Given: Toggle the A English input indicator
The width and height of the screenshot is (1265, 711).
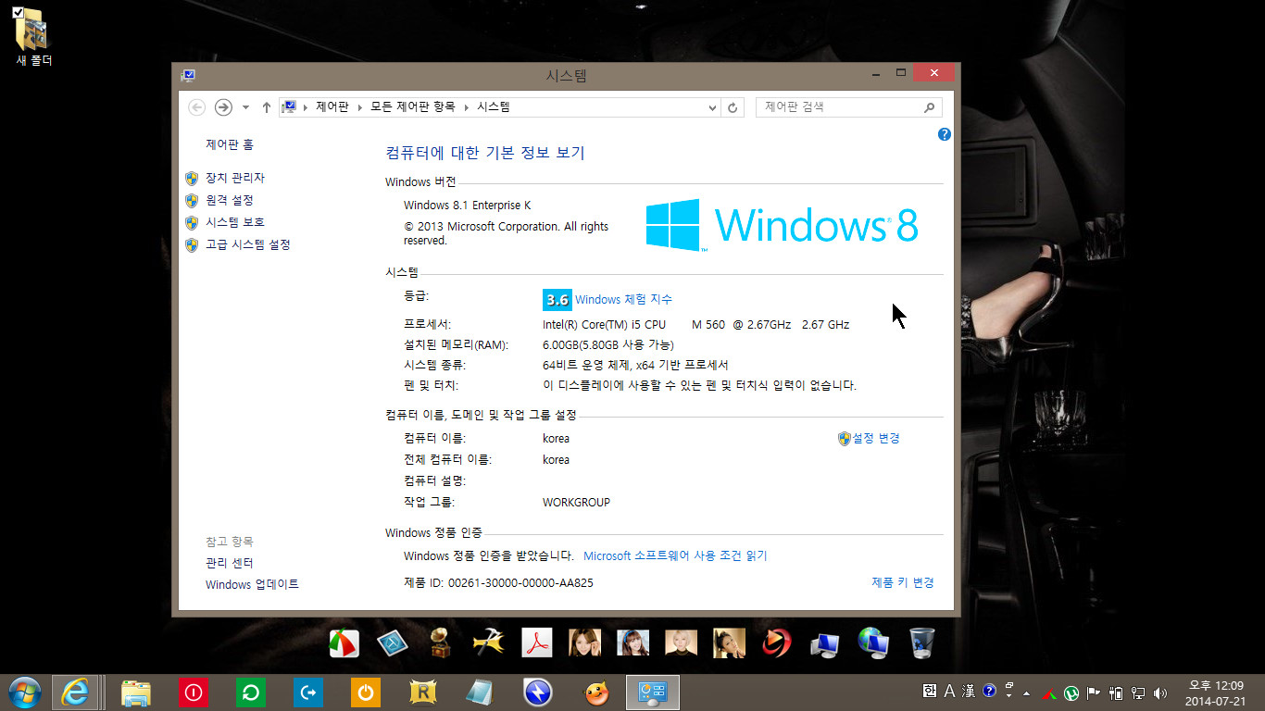Looking at the screenshot, I should 949,692.
